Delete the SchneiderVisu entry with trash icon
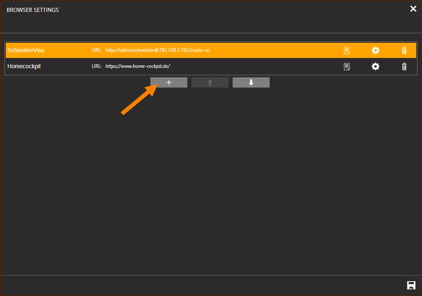 (404, 51)
